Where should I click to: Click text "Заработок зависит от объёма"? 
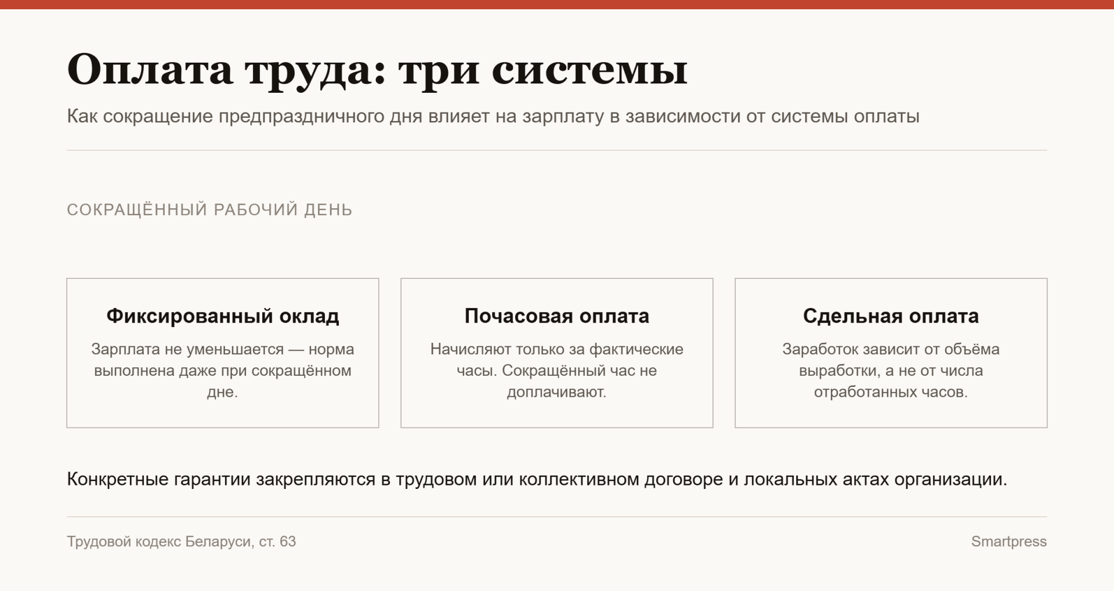tap(891, 349)
